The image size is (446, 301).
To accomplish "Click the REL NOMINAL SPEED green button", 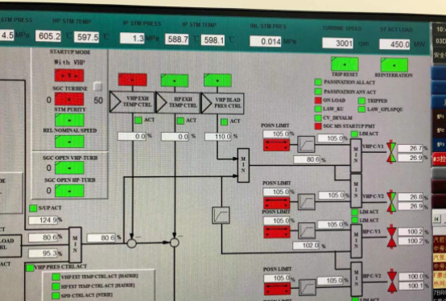I will coord(69,142).
